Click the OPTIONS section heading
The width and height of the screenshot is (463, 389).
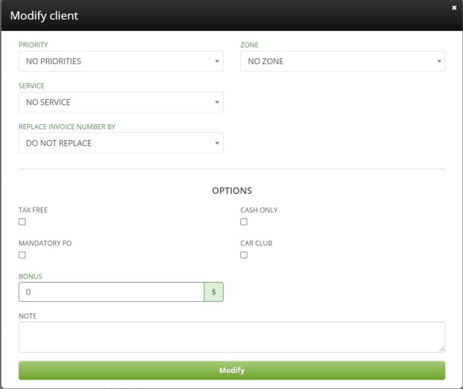[x=232, y=191]
